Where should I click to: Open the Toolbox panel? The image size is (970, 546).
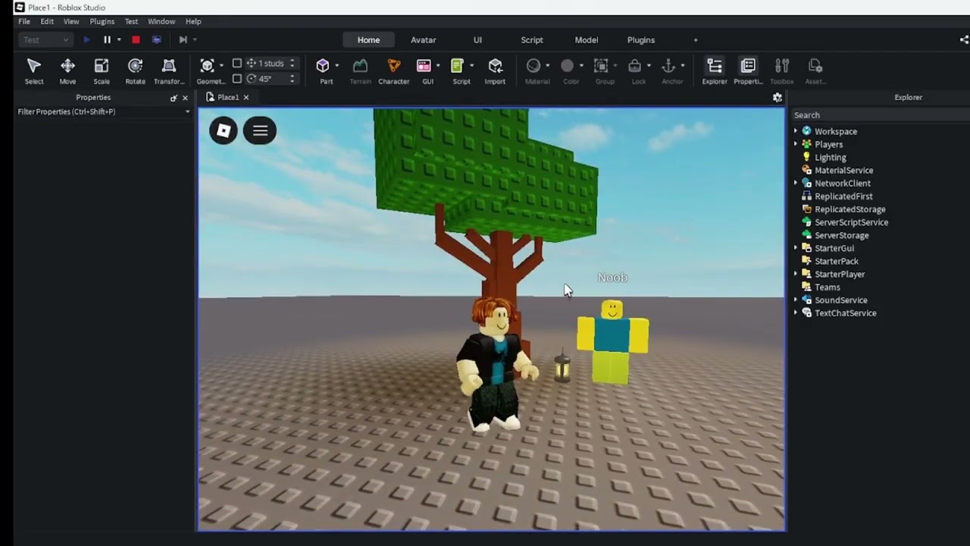782,71
